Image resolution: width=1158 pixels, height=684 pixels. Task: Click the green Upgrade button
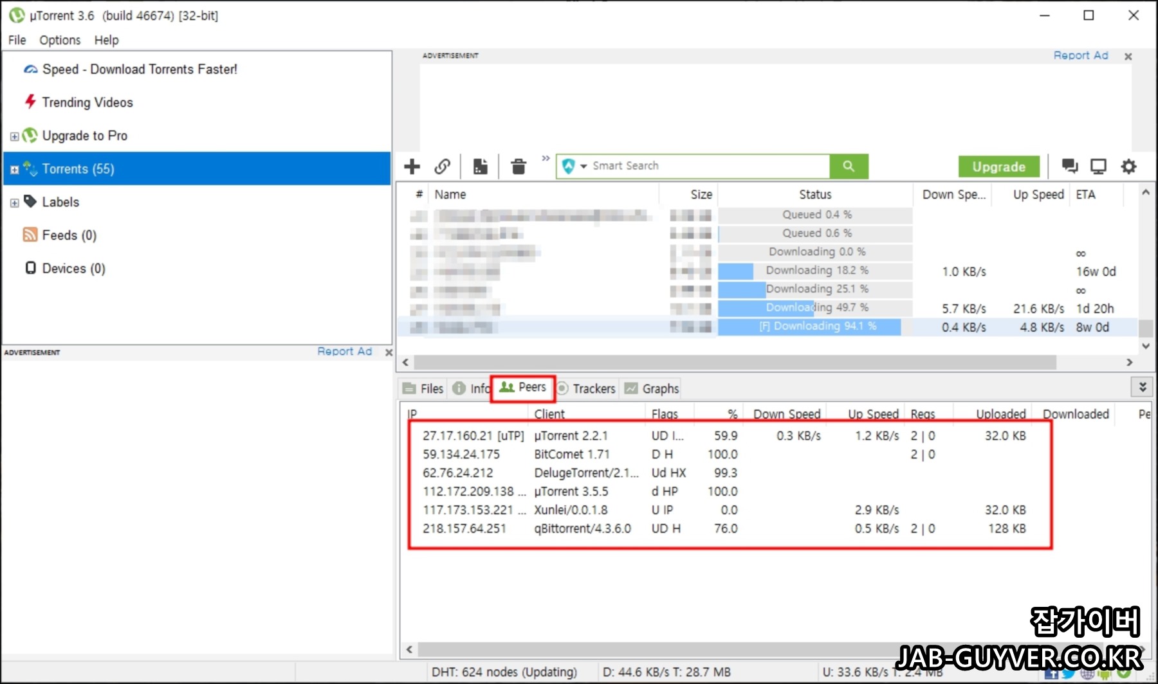998,166
